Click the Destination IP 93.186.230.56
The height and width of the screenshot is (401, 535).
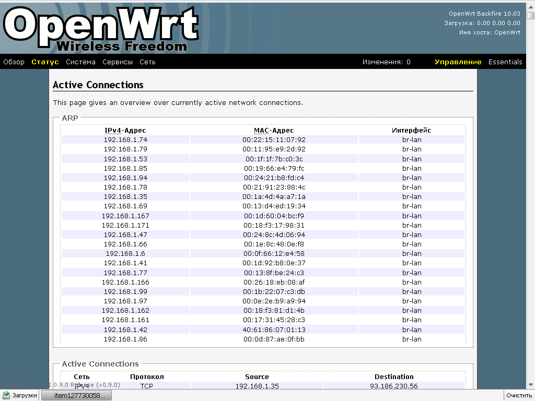(393, 386)
